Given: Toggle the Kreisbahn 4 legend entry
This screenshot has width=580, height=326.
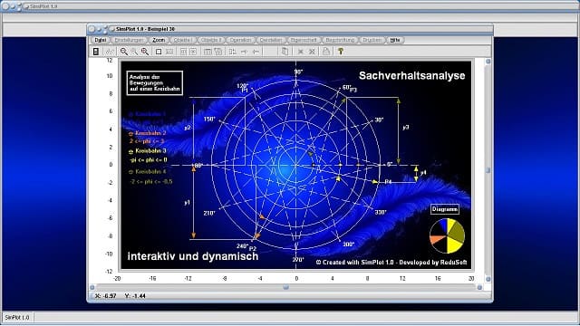Looking at the screenshot, I should (x=147, y=172).
